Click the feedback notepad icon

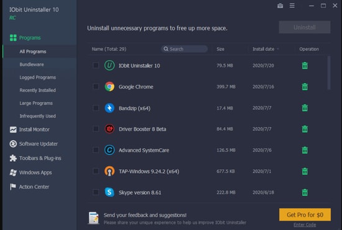(x=94, y=218)
